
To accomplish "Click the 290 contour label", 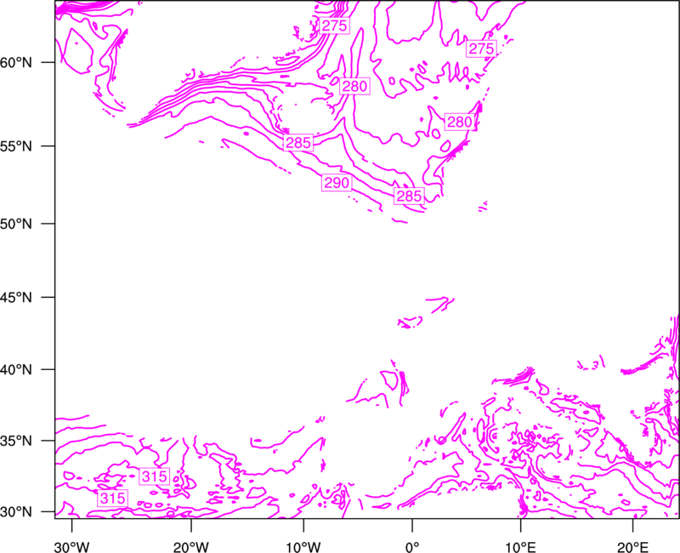I will point(337,183).
